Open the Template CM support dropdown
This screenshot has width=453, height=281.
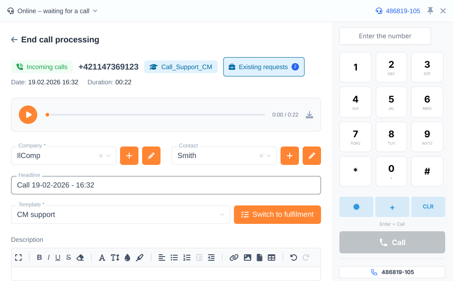pos(222,215)
